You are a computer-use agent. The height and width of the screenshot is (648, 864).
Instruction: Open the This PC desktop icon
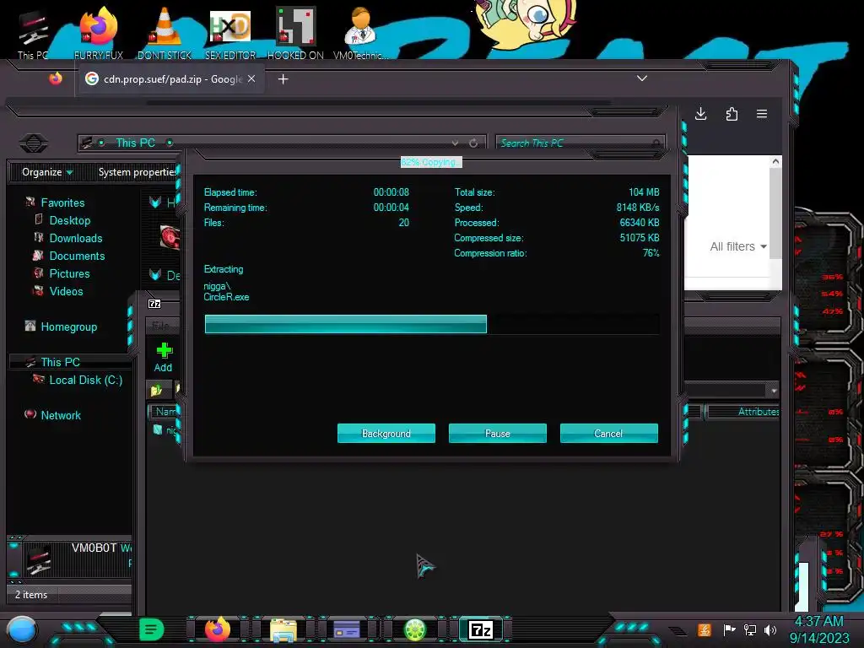33,34
